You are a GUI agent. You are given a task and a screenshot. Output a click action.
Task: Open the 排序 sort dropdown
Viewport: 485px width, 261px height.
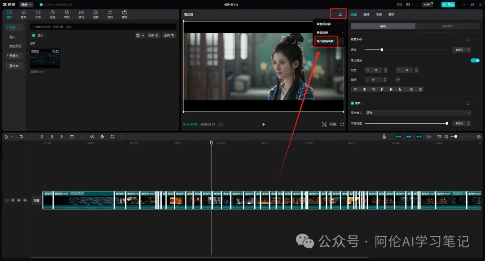[x=154, y=35]
